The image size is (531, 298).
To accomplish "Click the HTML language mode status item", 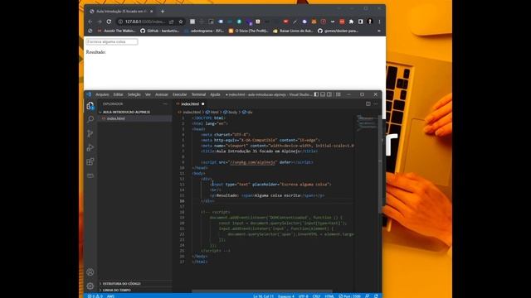I will coord(329,296).
